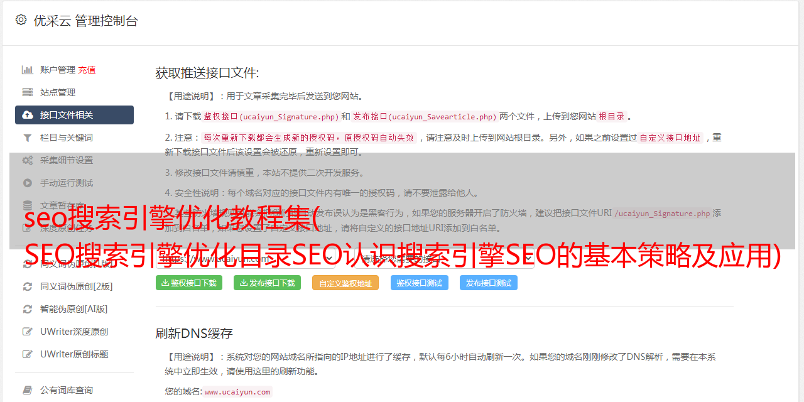Click the gears icon for 采集细节设置

(28, 160)
